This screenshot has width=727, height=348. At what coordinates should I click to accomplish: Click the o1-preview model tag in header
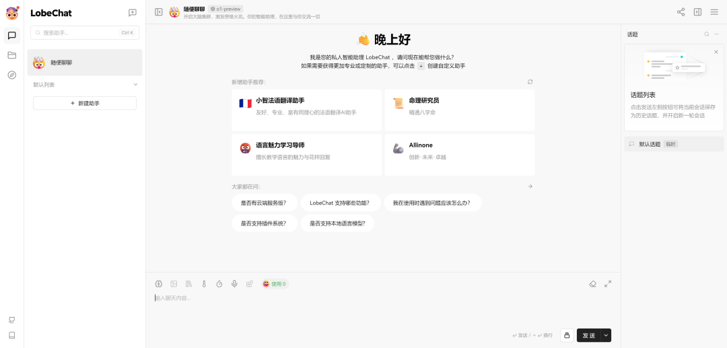click(226, 9)
